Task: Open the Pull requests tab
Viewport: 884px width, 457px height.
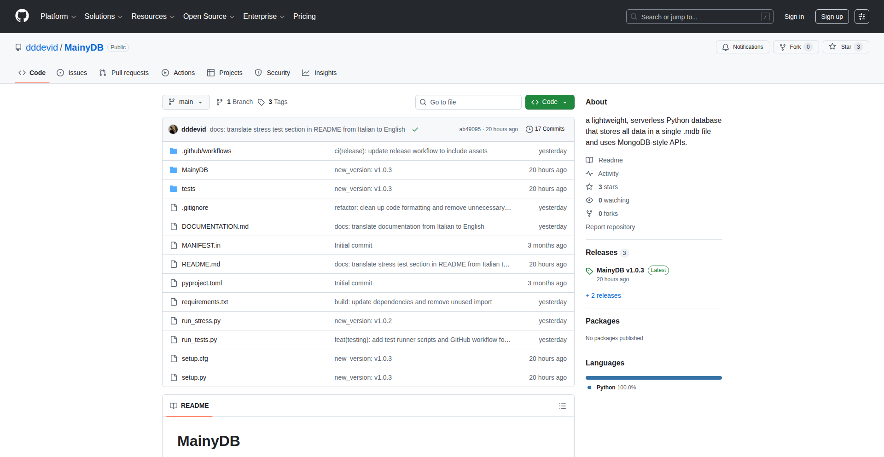Action: pos(123,73)
